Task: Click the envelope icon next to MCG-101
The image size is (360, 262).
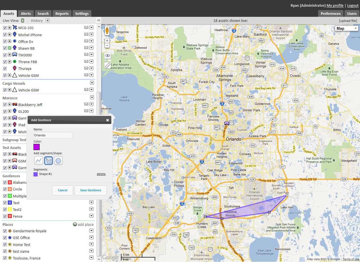Action: pos(86,27)
